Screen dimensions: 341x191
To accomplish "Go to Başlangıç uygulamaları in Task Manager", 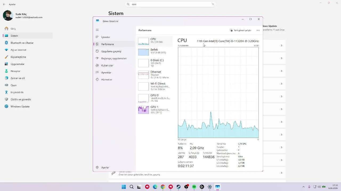I will click(115, 58).
